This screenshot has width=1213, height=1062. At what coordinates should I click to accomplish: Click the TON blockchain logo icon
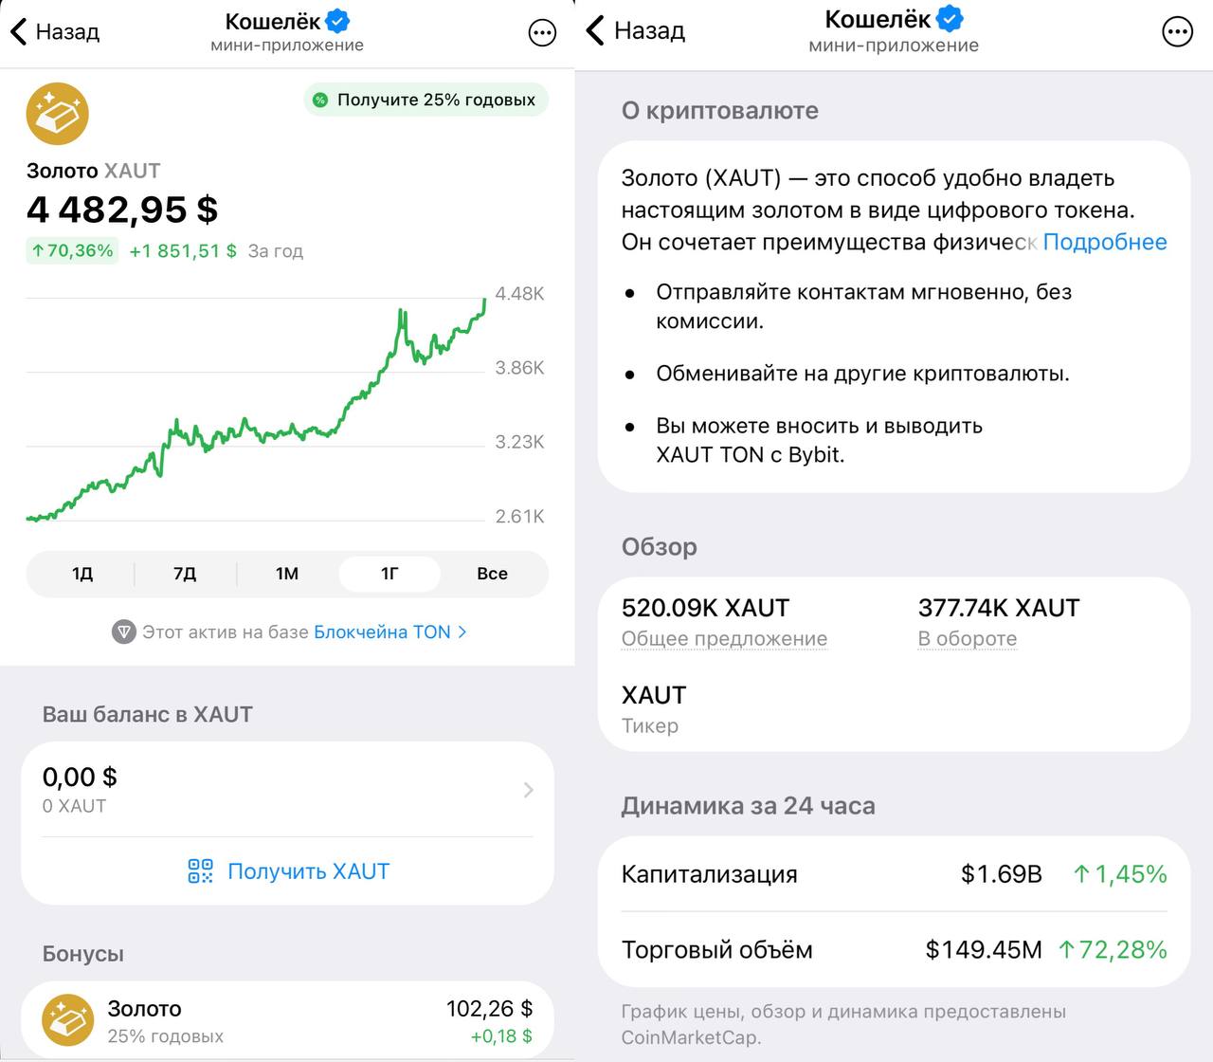[124, 632]
